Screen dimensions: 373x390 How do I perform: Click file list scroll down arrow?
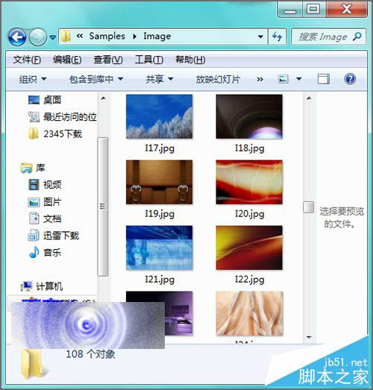[309, 338]
